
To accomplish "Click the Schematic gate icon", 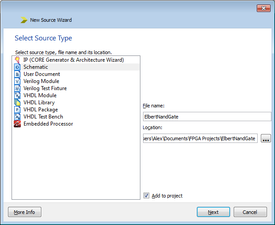I will 18,67.
